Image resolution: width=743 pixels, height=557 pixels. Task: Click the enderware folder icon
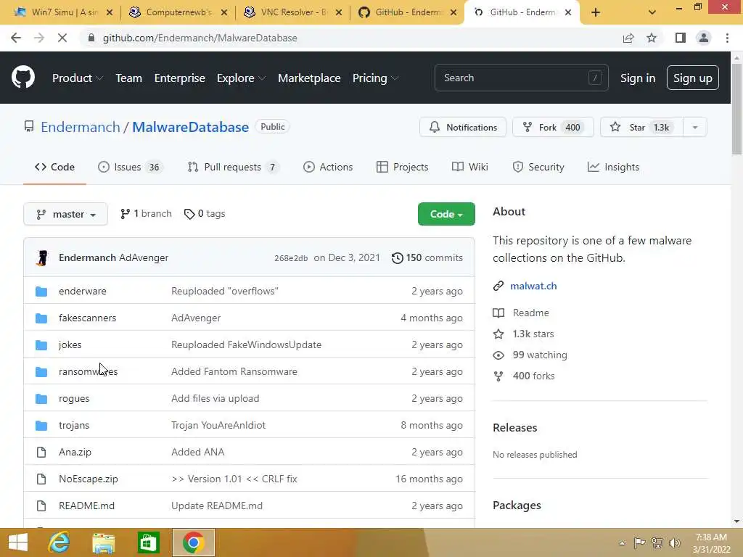[41, 292]
